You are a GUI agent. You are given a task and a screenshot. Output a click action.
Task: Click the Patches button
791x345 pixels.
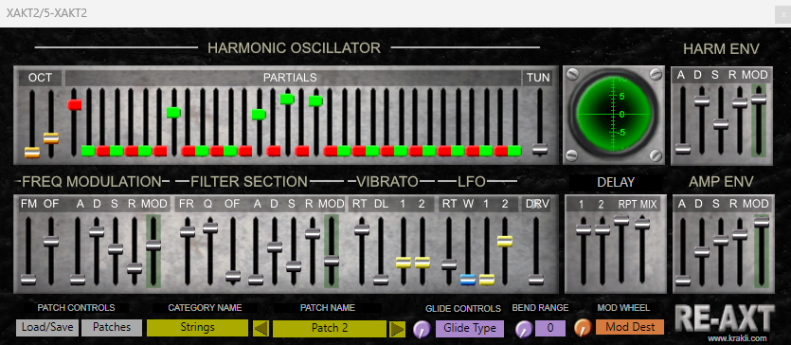click(x=112, y=327)
